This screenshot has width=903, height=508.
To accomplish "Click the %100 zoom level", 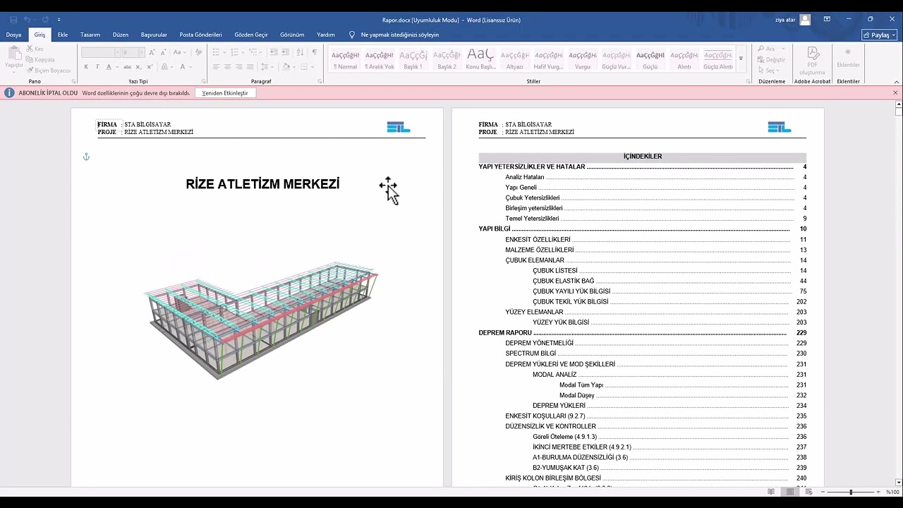I will tap(892, 492).
